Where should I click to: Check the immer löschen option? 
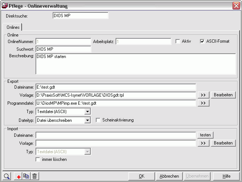(x=38, y=159)
